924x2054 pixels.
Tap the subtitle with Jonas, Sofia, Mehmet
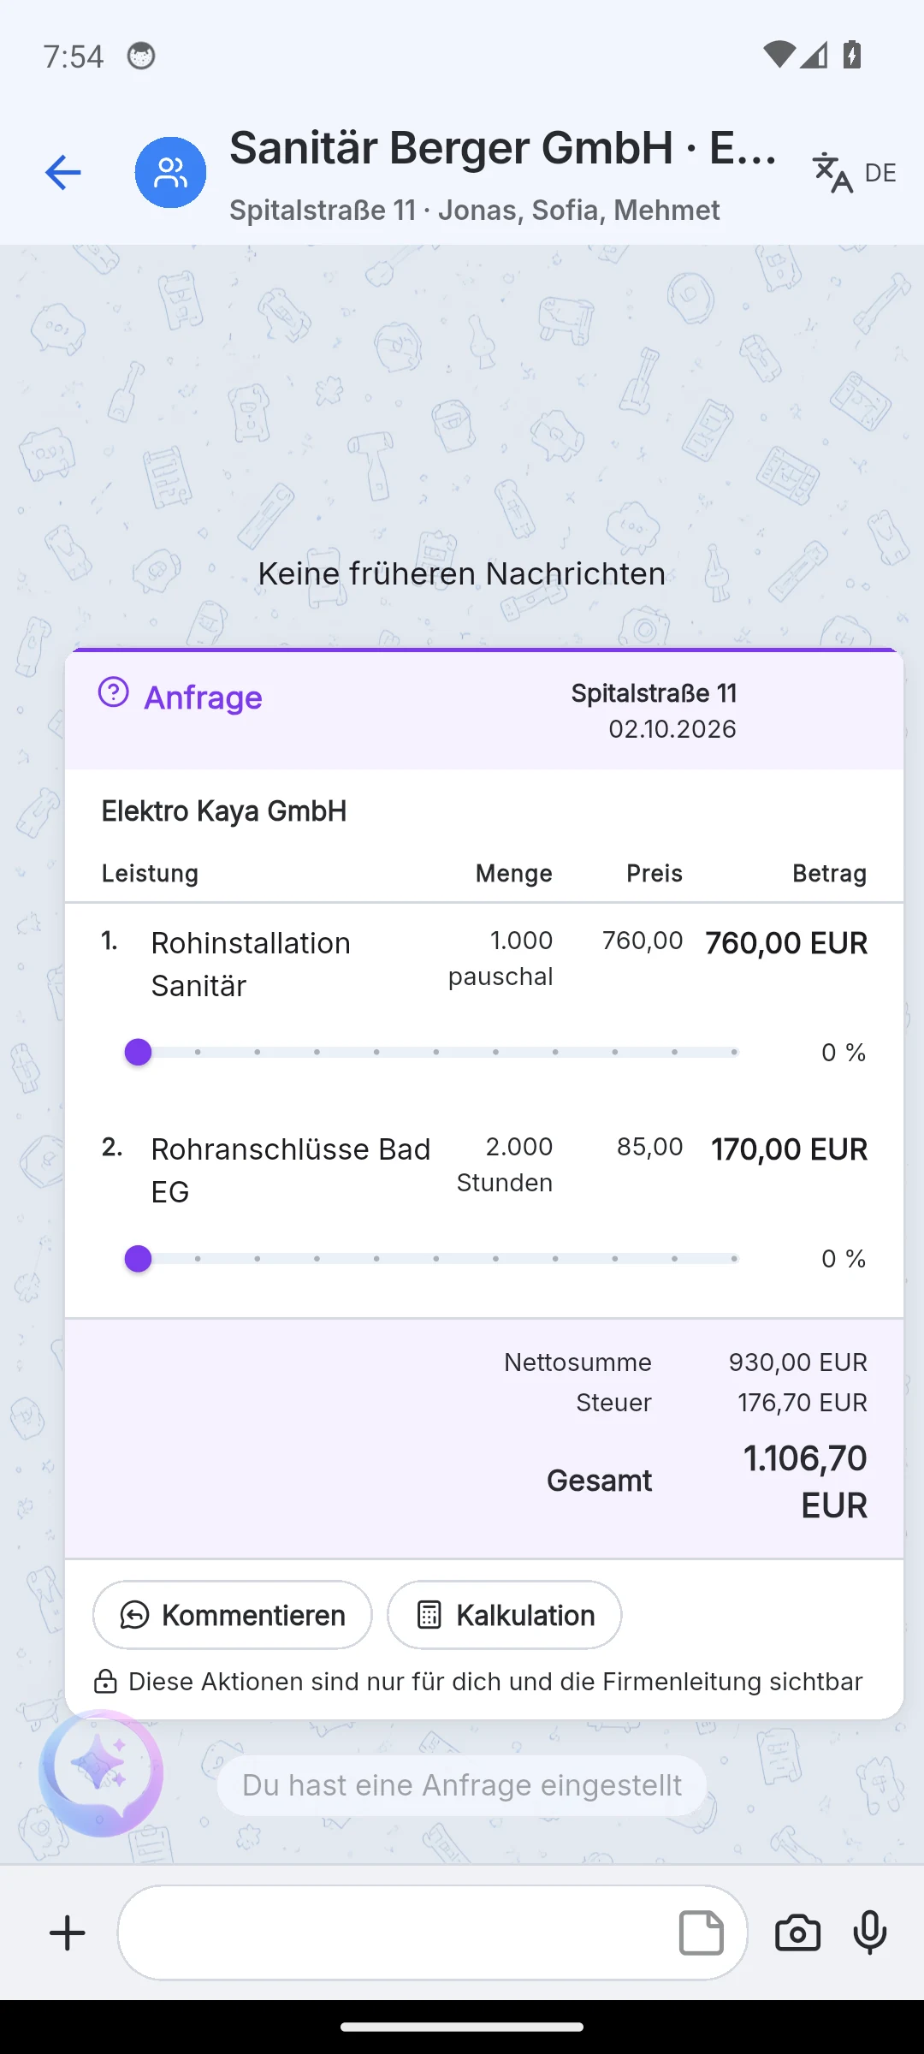475,211
